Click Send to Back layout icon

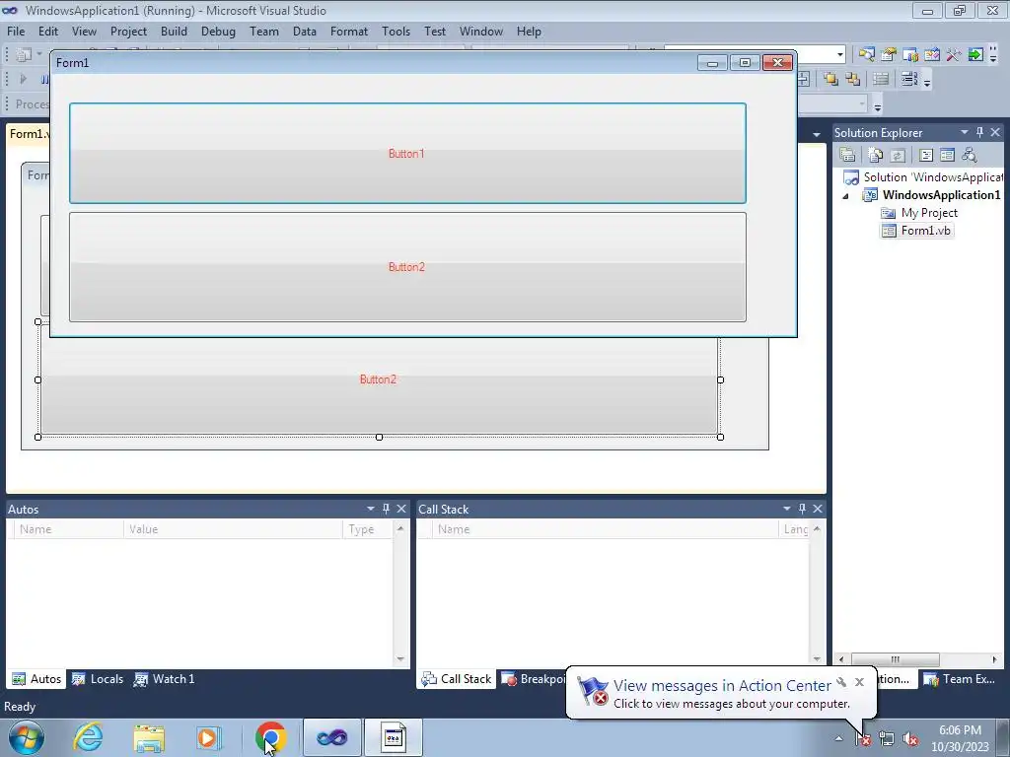pos(853,79)
